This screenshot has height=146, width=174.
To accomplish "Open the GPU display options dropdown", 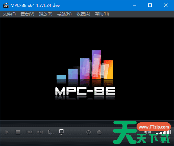I will point(61,132).
